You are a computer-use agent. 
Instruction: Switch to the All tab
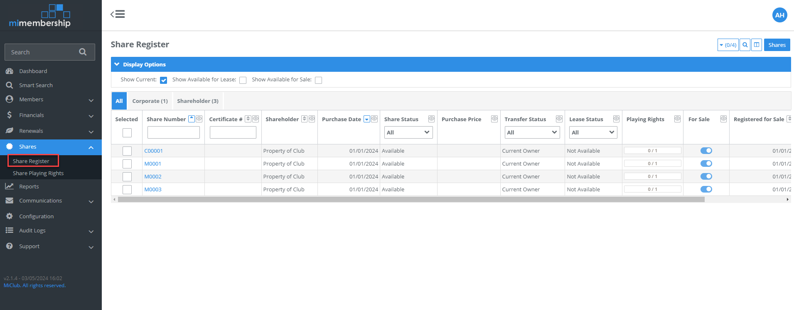tap(119, 101)
